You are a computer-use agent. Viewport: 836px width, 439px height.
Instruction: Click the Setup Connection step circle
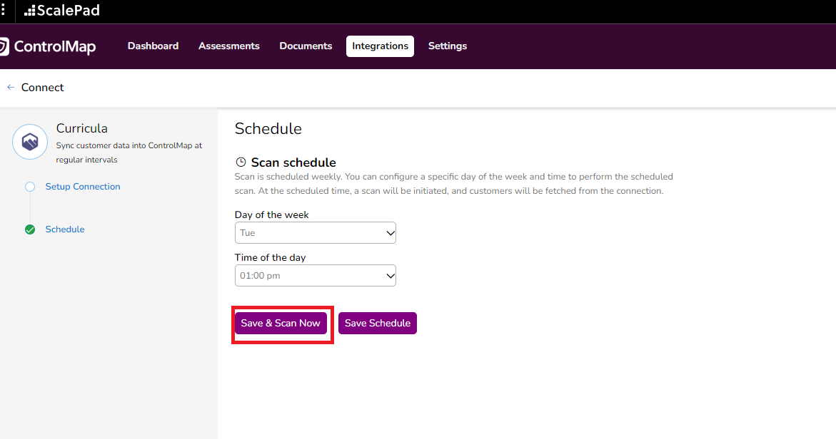point(29,186)
